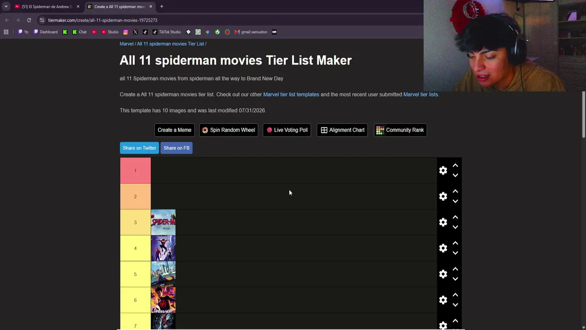Follow the Marvel breadcrumb link

[126, 44]
